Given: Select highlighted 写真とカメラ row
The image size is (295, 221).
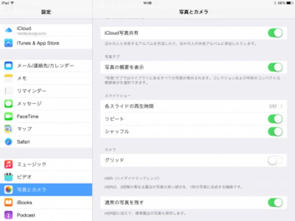Looking at the screenshot, I should 46,190.
